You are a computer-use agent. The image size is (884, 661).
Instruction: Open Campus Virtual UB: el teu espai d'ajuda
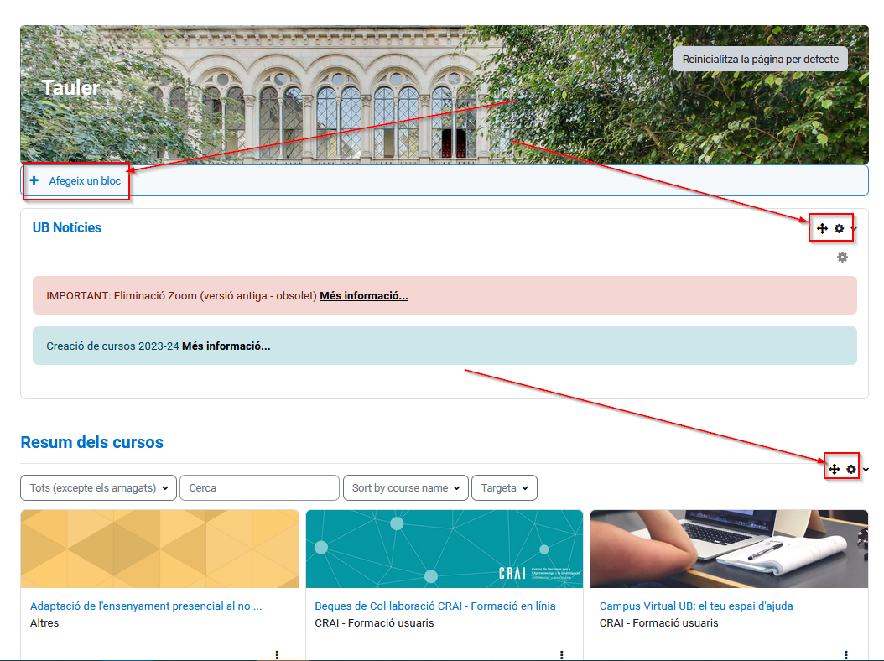(x=695, y=606)
